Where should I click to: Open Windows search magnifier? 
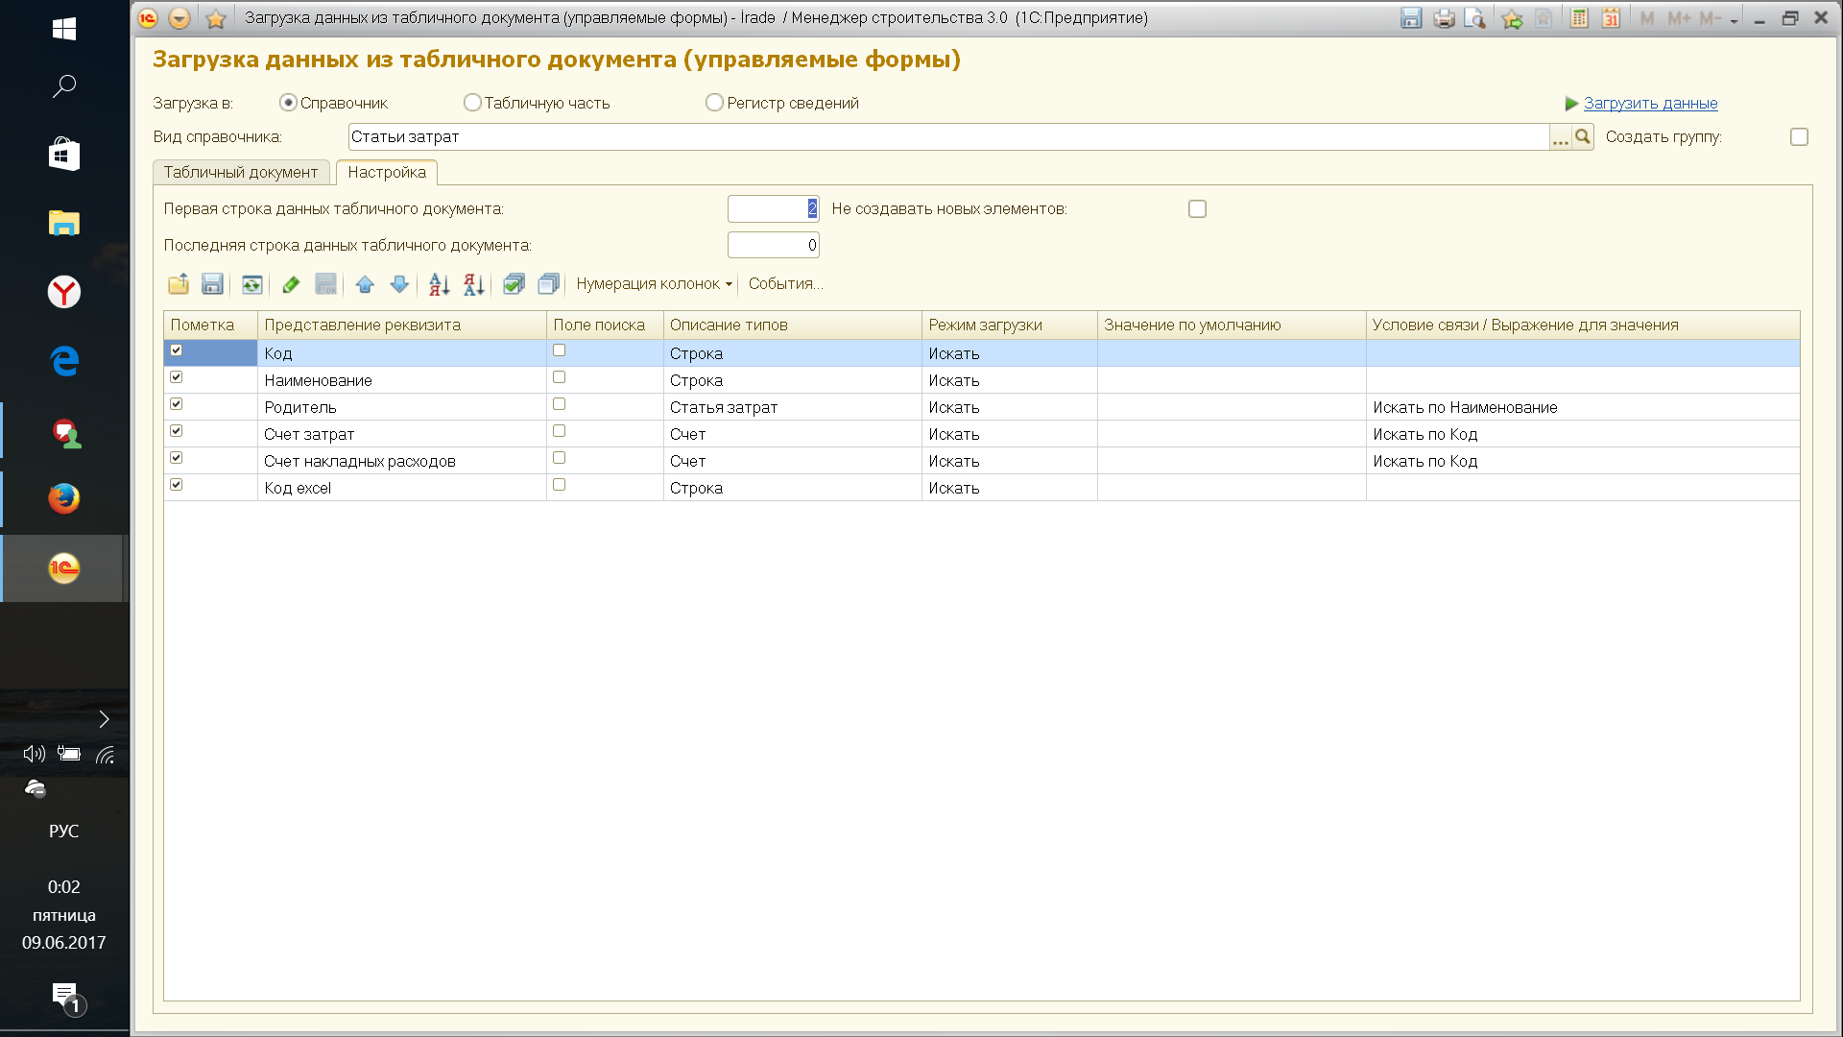pyautogui.click(x=64, y=86)
